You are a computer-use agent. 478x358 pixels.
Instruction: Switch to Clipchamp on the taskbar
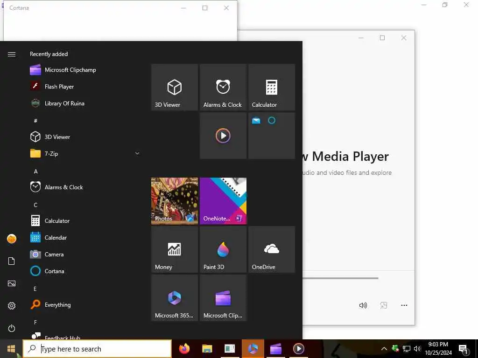[275, 349]
